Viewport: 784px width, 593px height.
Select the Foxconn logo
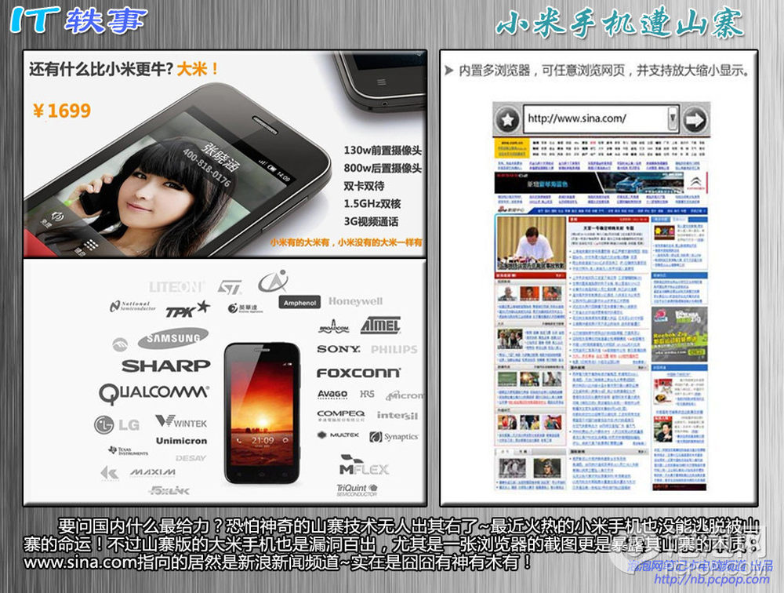click(x=358, y=373)
